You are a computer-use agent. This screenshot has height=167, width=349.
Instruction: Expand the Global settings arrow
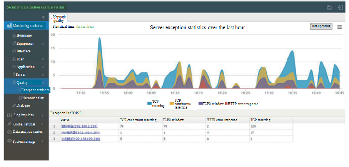(x=42, y=124)
